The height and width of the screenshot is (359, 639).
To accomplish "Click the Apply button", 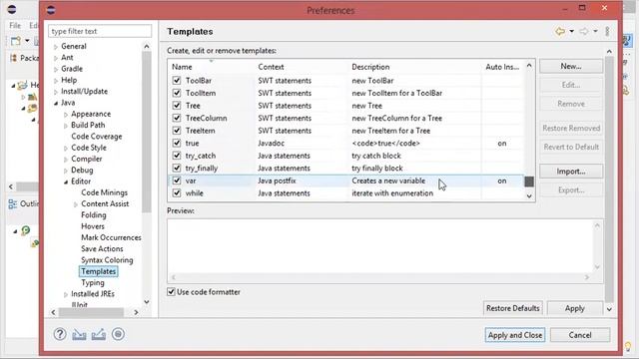I will (x=575, y=308).
